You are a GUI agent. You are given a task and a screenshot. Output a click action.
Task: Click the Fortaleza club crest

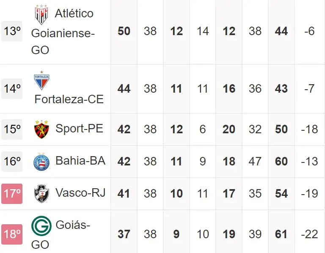click(41, 81)
